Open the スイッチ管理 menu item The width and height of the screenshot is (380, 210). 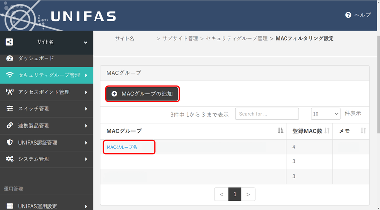point(34,109)
